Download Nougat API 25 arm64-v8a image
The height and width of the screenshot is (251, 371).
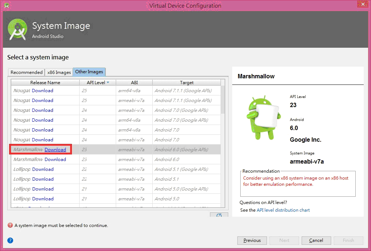click(43, 90)
